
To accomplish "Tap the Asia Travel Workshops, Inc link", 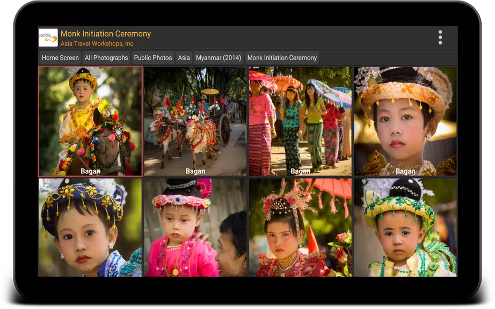I will (x=97, y=43).
